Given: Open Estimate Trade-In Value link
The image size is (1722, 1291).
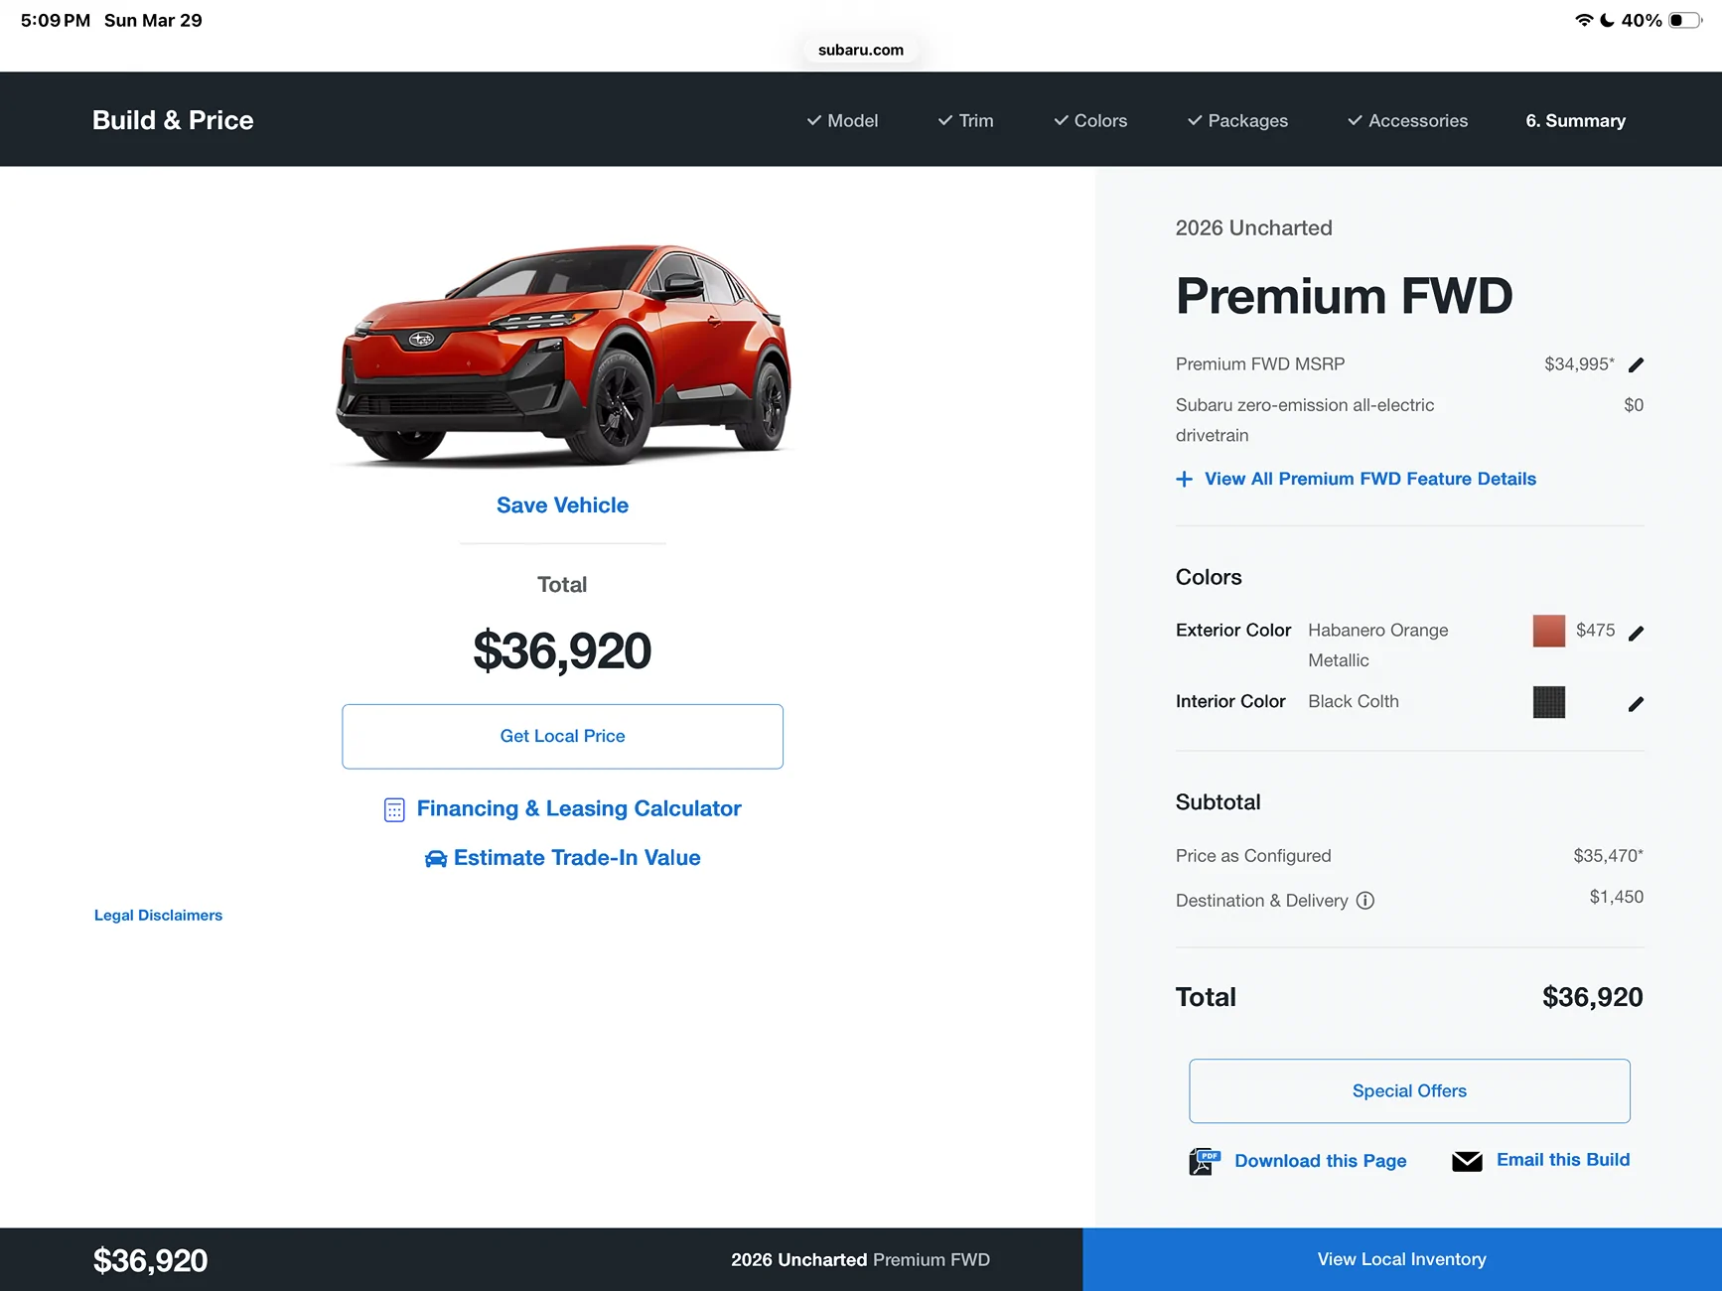Looking at the screenshot, I should point(577,858).
